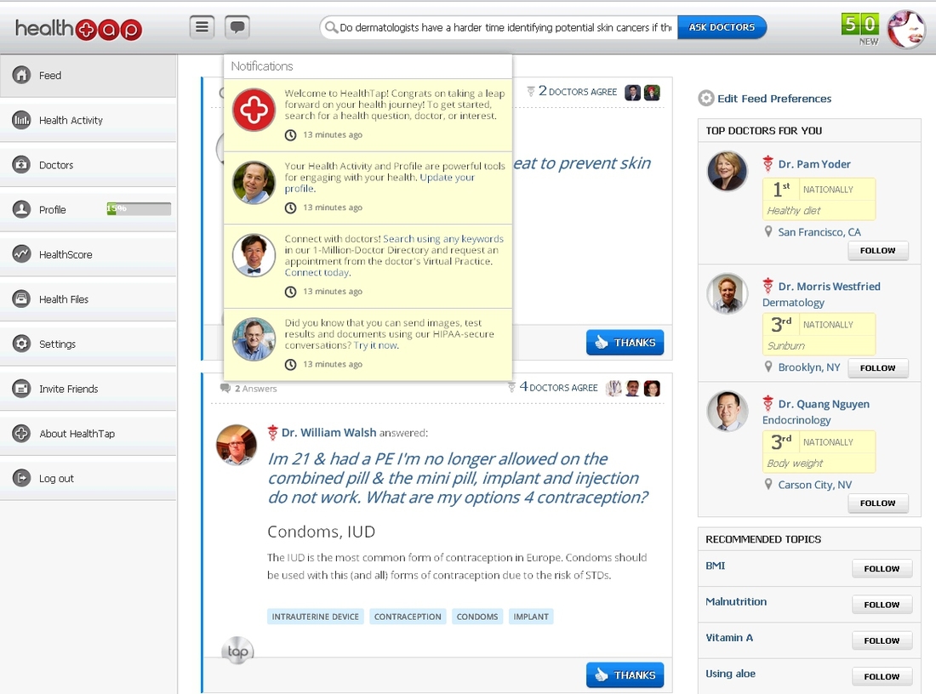Image resolution: width=936 pixels, height=694 pixels.
Task: Click the Connect today link
Action: 317,272
